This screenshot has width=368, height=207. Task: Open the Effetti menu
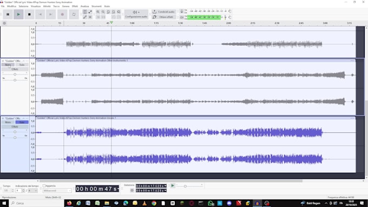[75, 6]
